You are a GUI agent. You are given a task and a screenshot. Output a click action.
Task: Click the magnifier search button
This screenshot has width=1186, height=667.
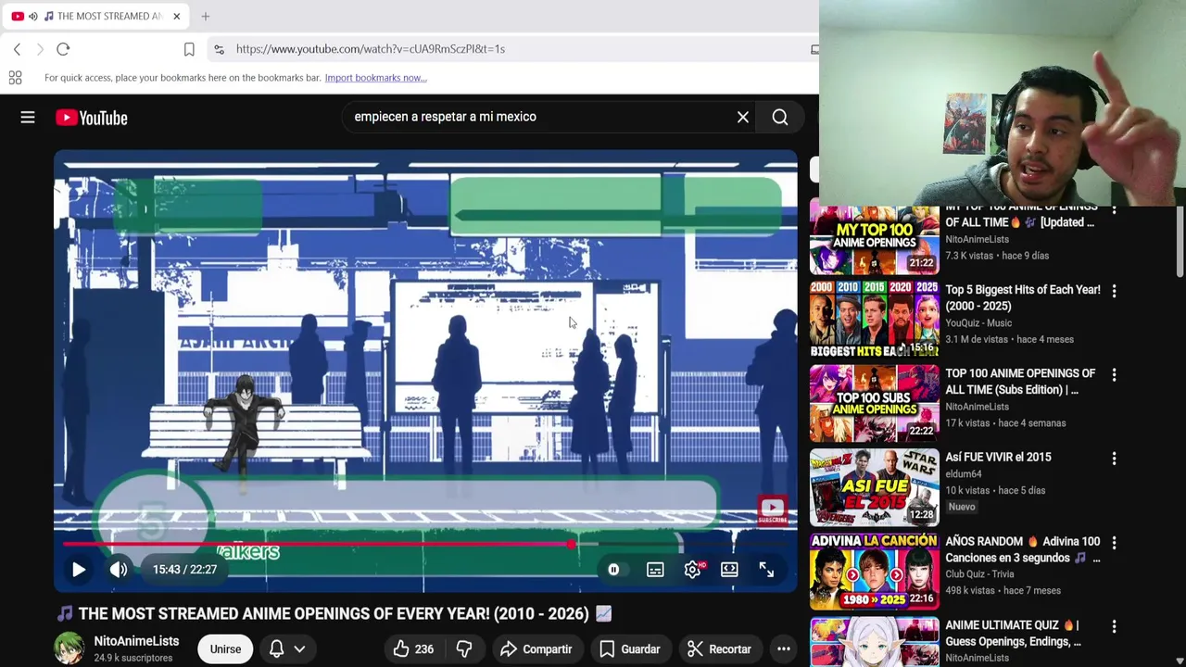click(780, 117)
